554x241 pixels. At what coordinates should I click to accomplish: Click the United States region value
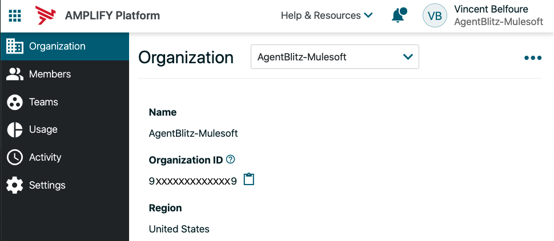point(179,229)
